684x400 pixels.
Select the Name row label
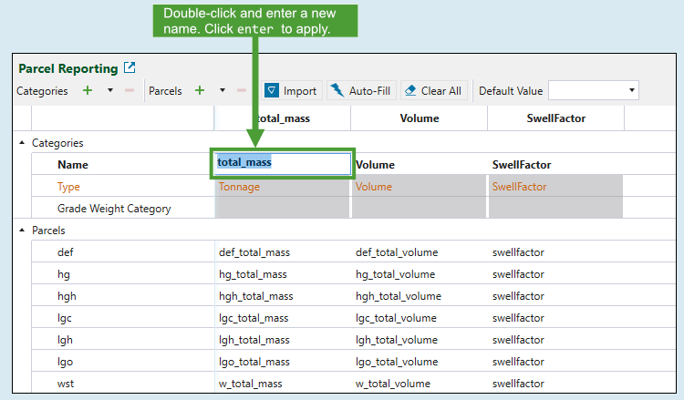[72, 165]
